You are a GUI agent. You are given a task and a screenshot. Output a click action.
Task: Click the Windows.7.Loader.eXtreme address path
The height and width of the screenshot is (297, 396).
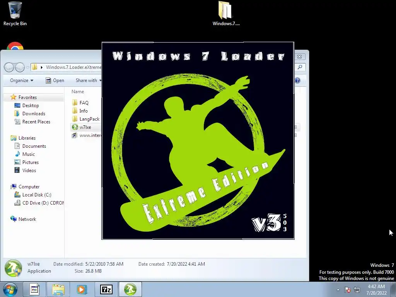[x=73, y=67]
